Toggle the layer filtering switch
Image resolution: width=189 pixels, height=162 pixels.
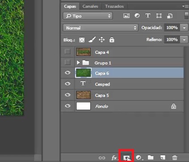[x=186, y=16]
